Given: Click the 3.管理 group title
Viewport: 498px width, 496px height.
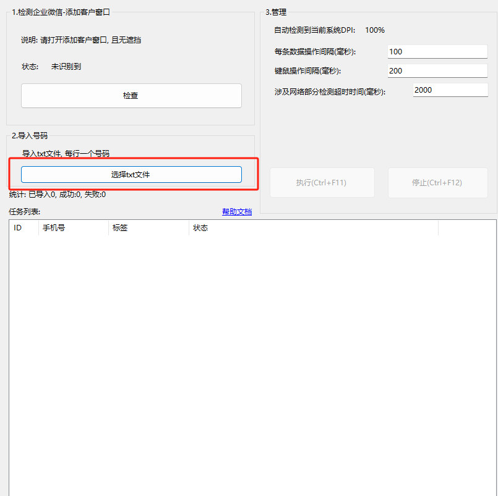Looking at the screenshot, I should (x=276, y=12).
